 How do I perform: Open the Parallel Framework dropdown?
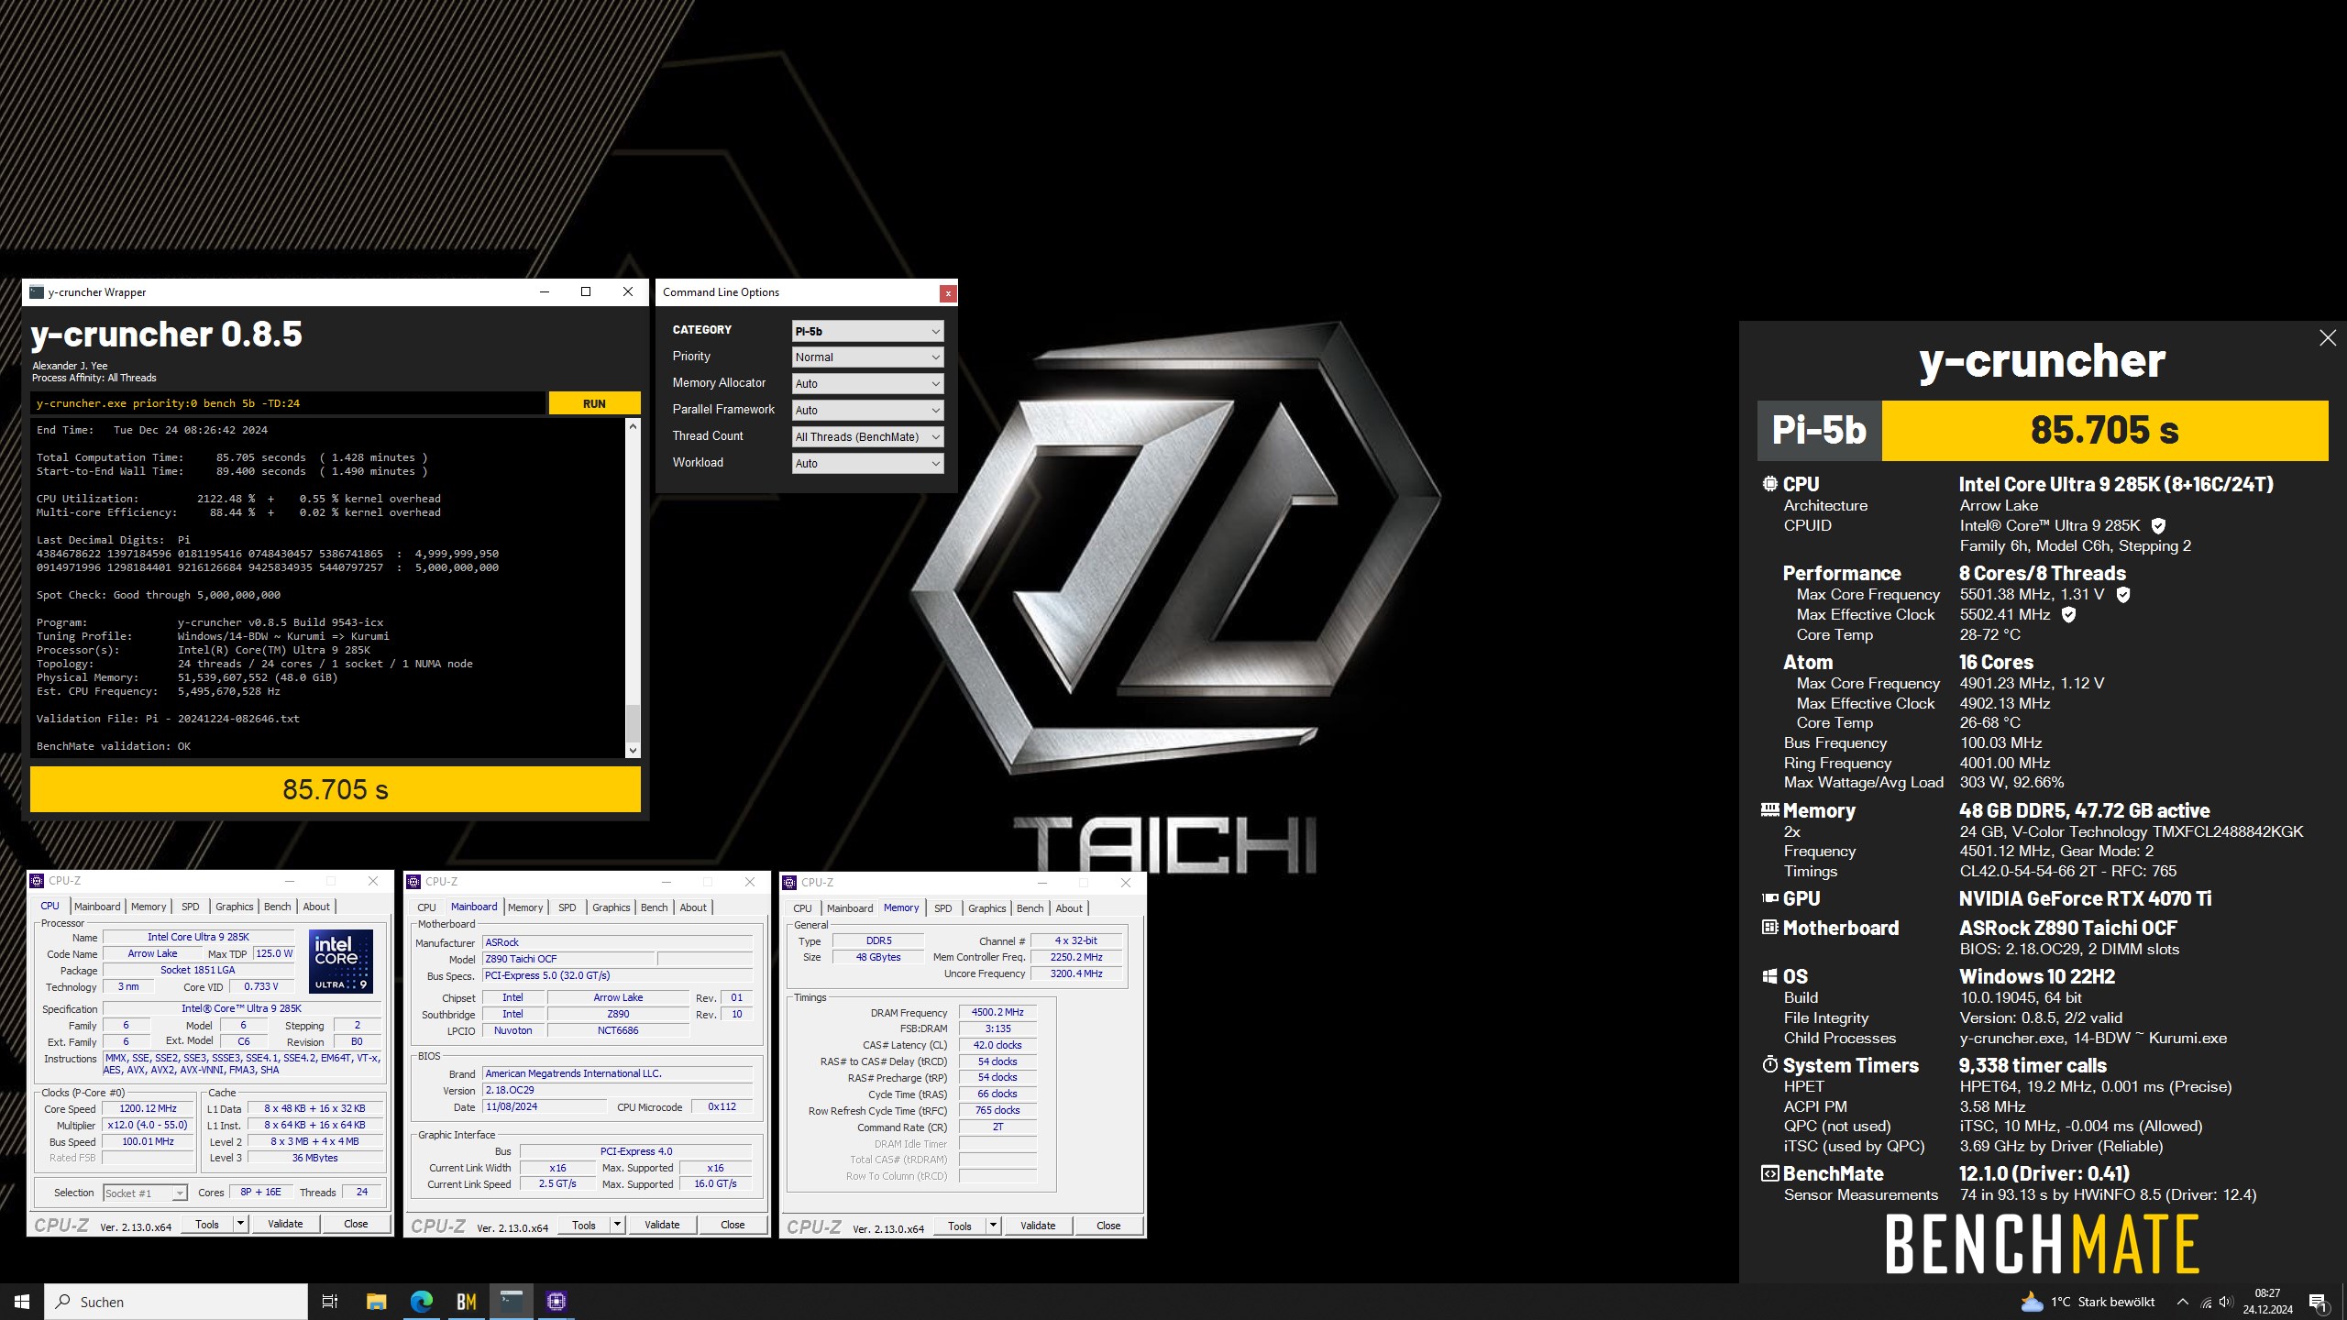point(867,411)
